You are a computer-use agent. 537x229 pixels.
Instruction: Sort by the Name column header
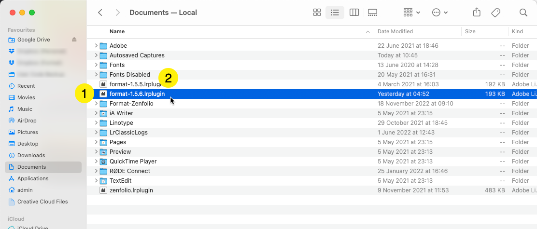pos(117,31)
